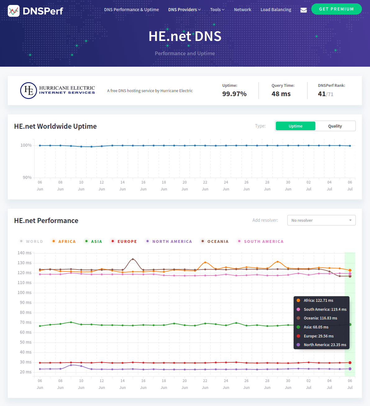Click the Get Premium button
Screen dimensions: 370x406
[x=336, y=9]
